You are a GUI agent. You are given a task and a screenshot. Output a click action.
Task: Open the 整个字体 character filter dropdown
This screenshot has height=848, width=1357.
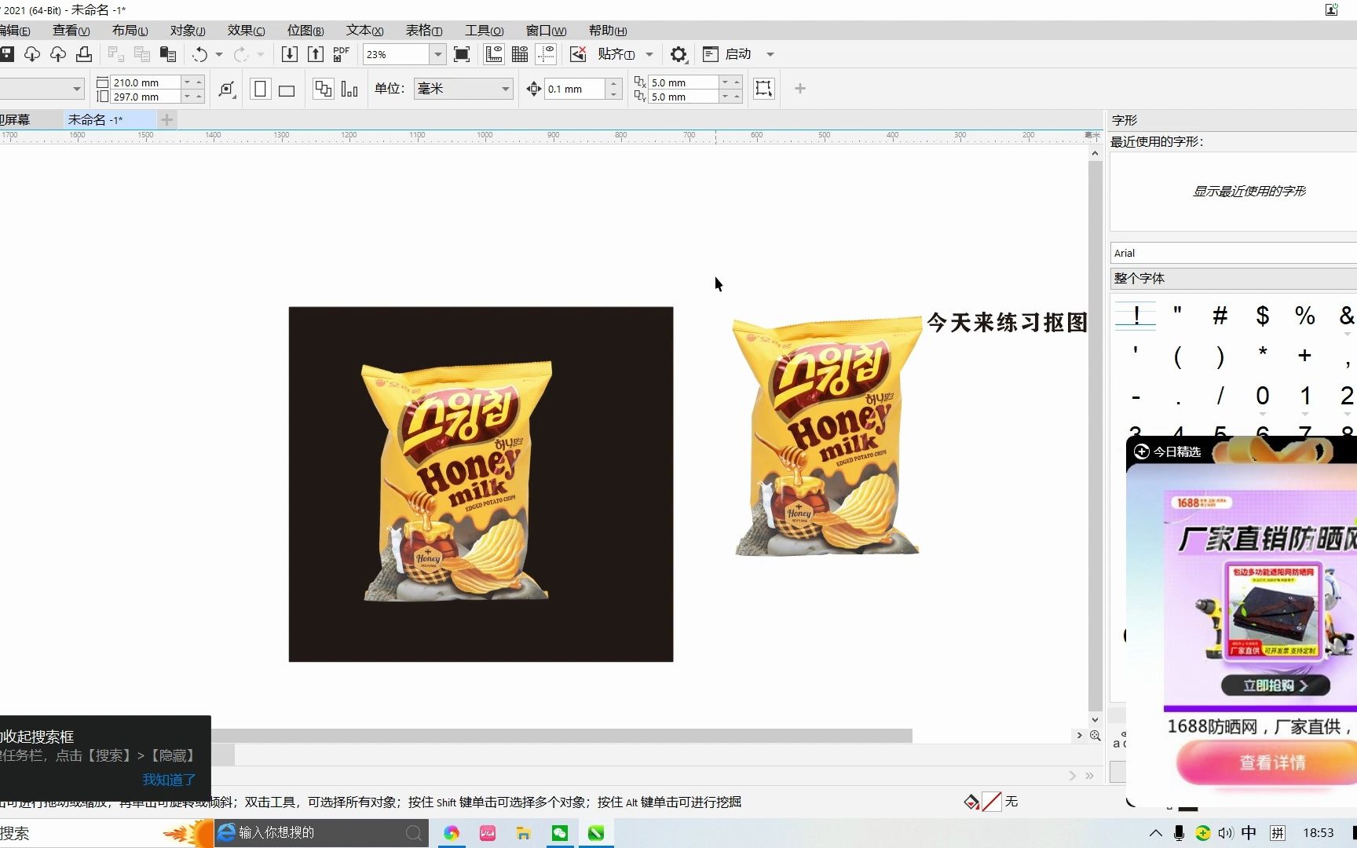1234,279
